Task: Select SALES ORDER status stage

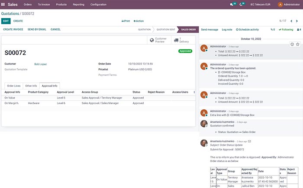Action: (188, 29)
